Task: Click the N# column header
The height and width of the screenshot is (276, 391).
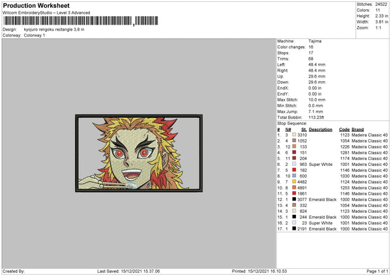Action: [x=288, y=130]
